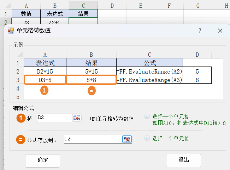The width and height of the screenshot is (230, 170).
Task: Select the worksheet cell containing A2+1
Action: pyautogui.click(x=54, y=22)
